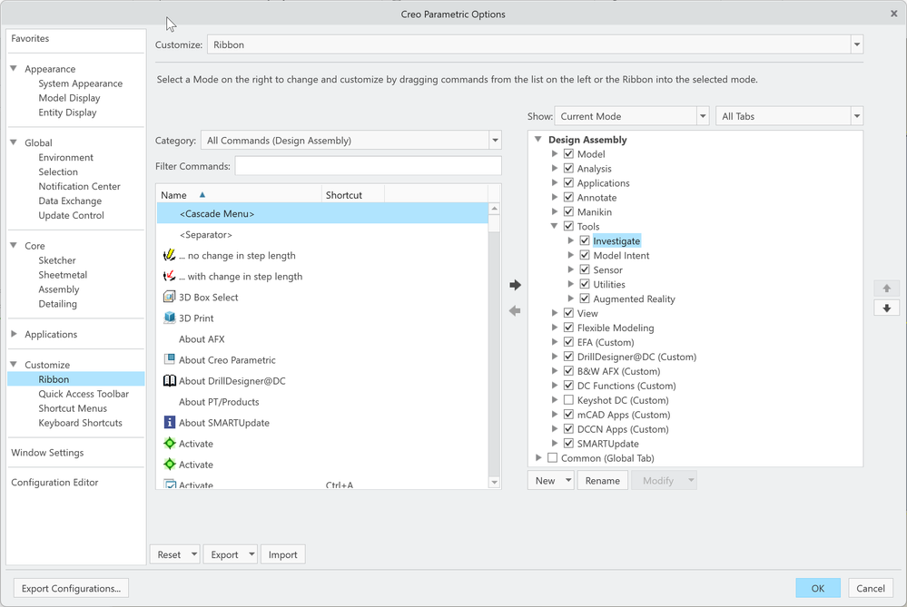Screen dimensions: 907x607
Task: Click the About DrillDesigner@DC book icon
Action: (169, 381)
